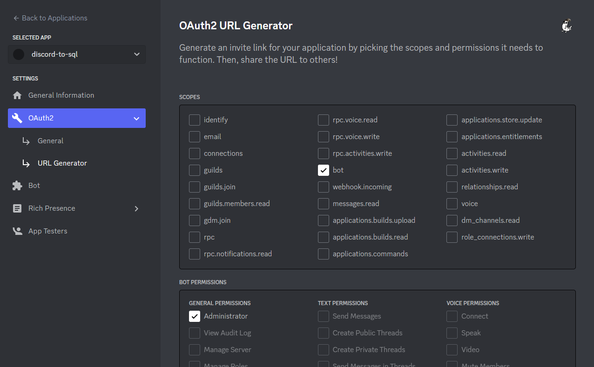Screen dimensions: 594x367
Task: Open the Bot settings page
Action: 35,185
